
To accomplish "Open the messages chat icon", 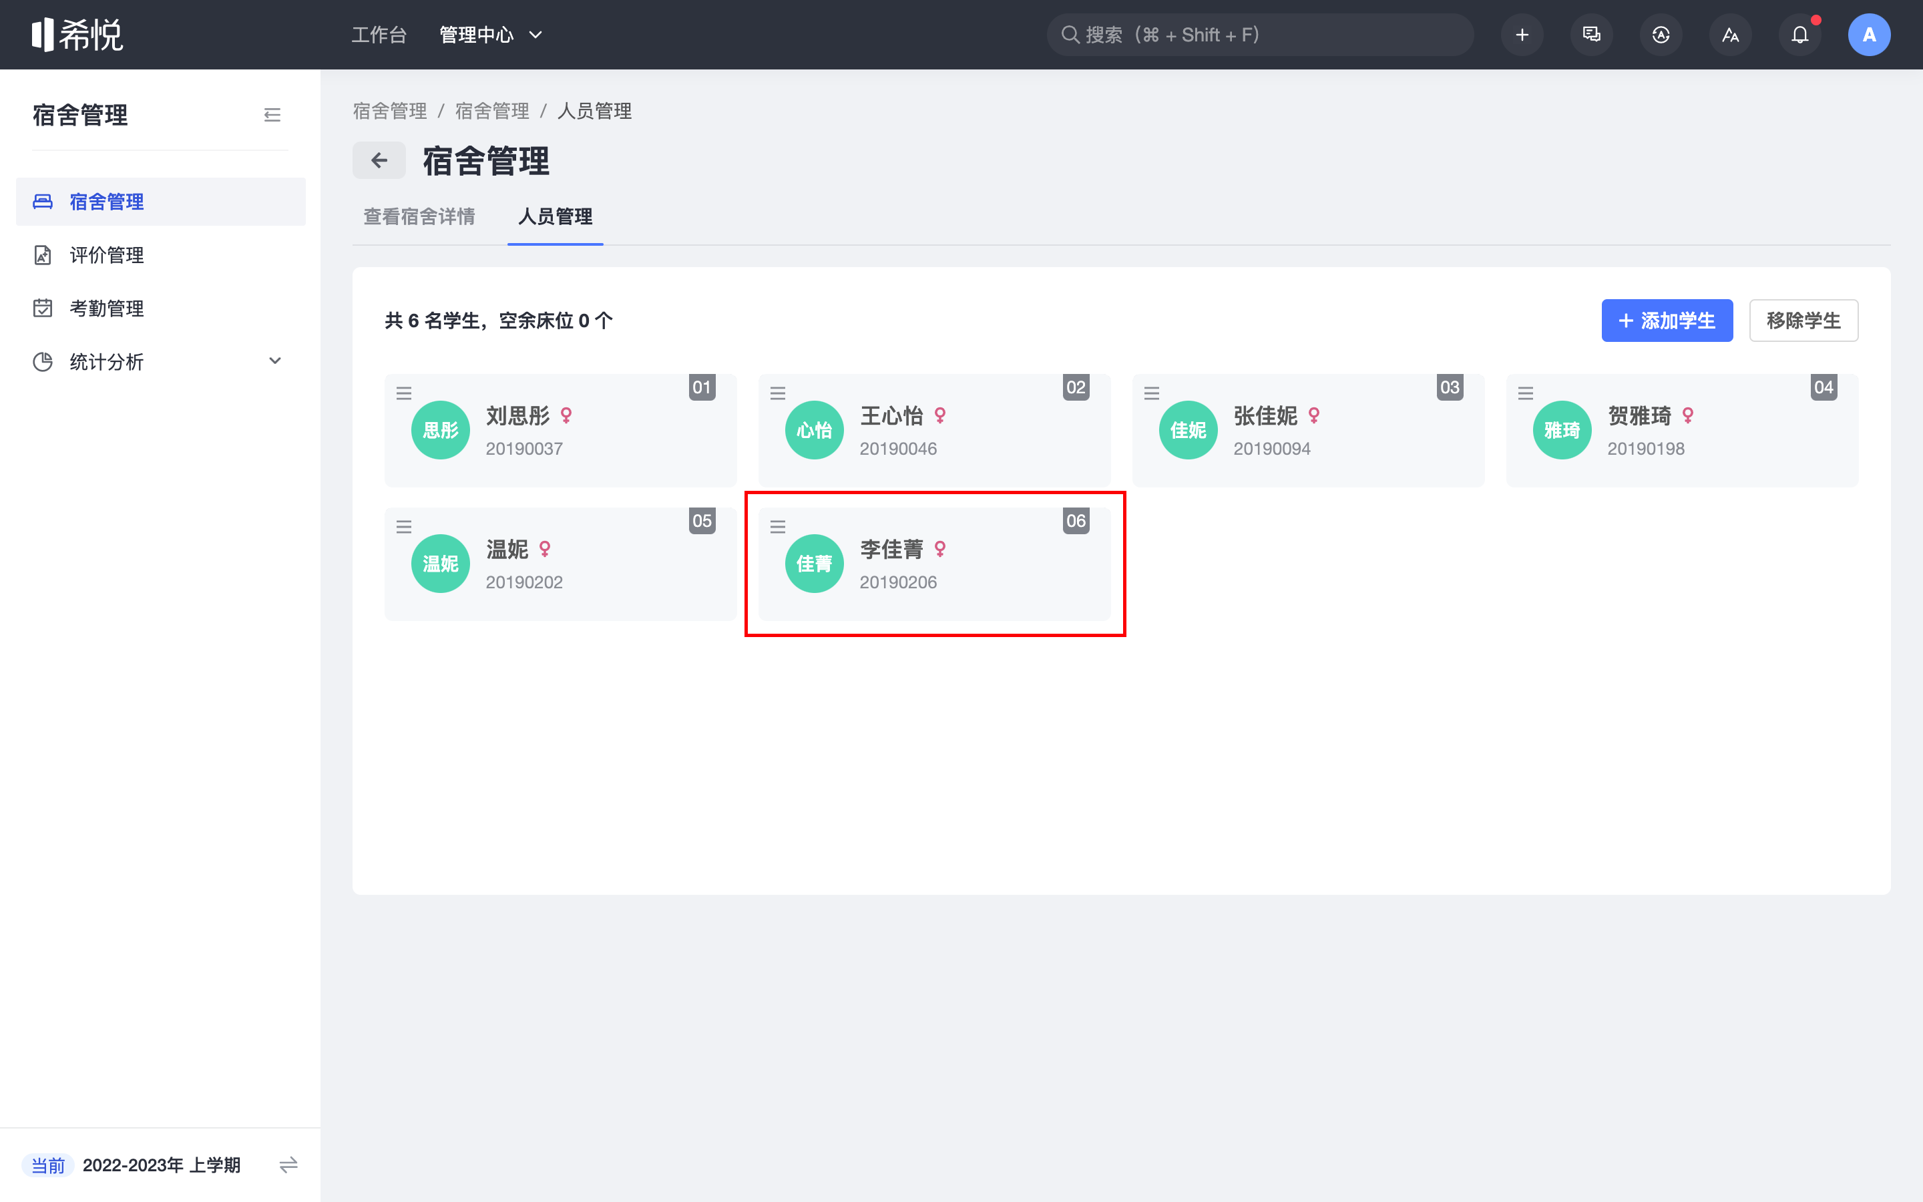I will [1592, 35].
